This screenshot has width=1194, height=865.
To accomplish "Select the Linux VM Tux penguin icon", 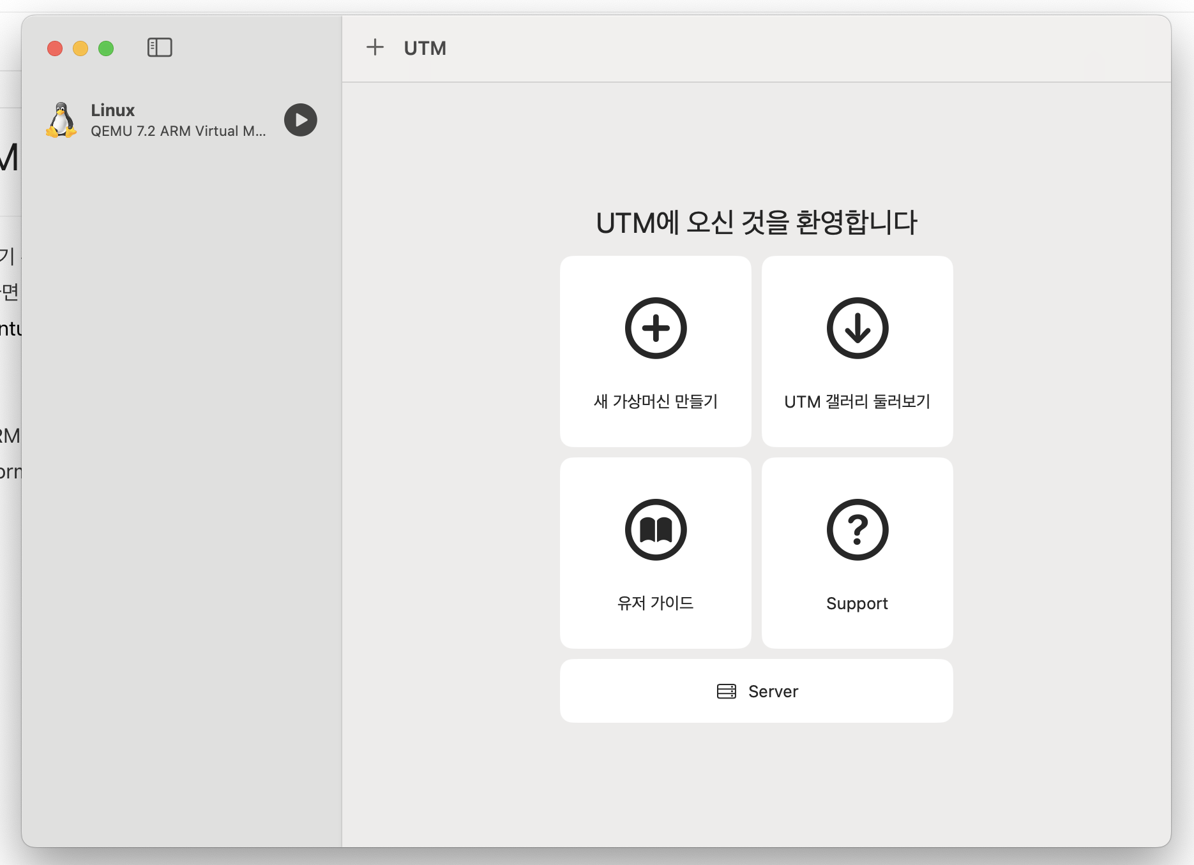I will click(61, 120).
